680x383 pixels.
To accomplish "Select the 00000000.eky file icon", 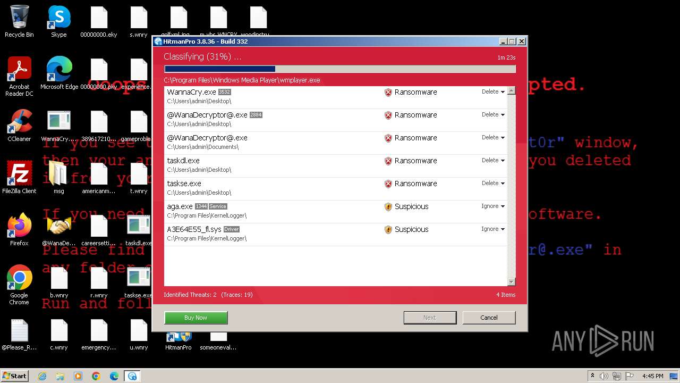I will pyautogui.click(x=99, y=21).
